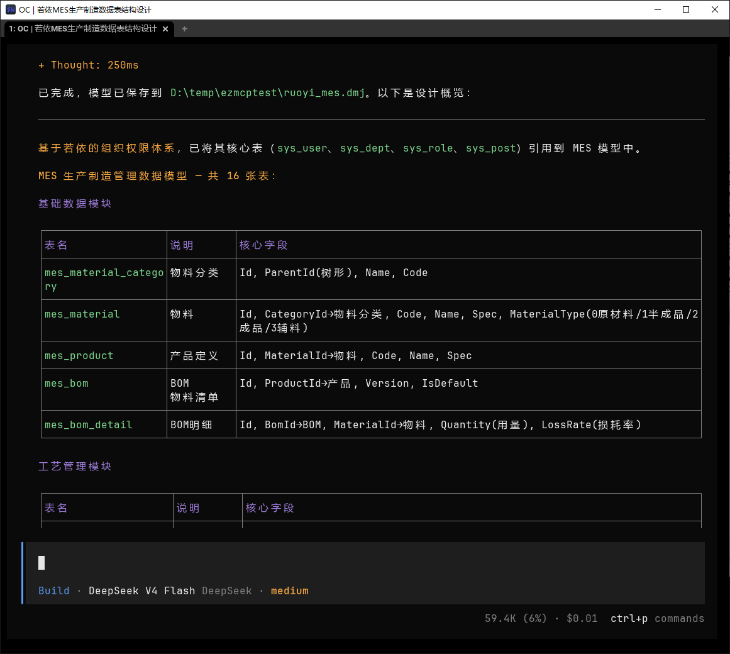The height and width of the screenshot is (654, 730).
Task: Open ctrl+p commands palette
Action: (657, 619)
